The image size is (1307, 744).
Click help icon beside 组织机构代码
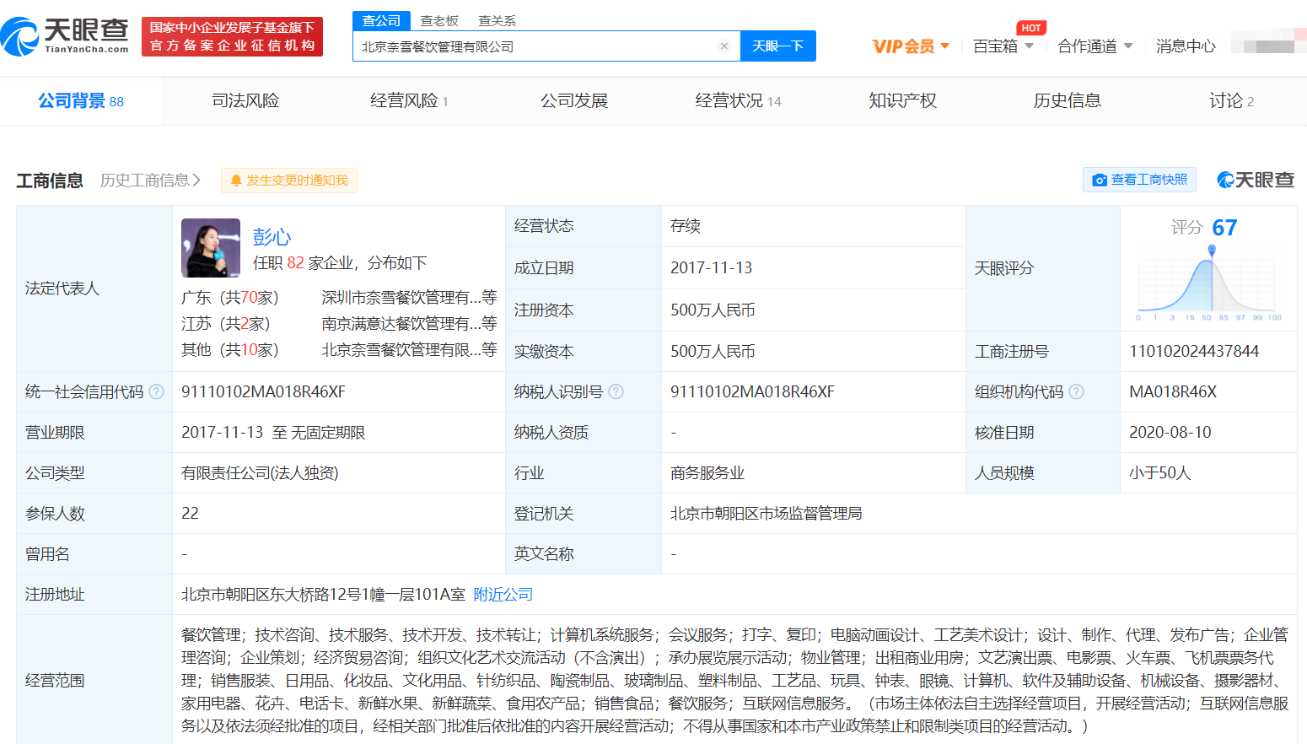tap(1076, 391)
